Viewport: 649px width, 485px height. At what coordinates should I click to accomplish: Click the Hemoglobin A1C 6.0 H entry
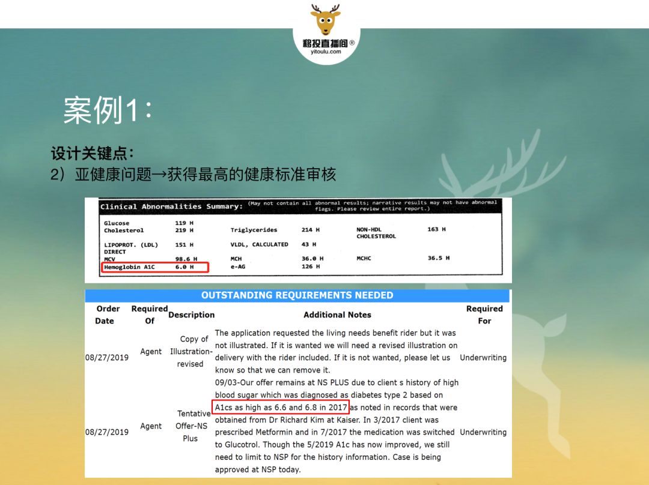click(155, 267)
